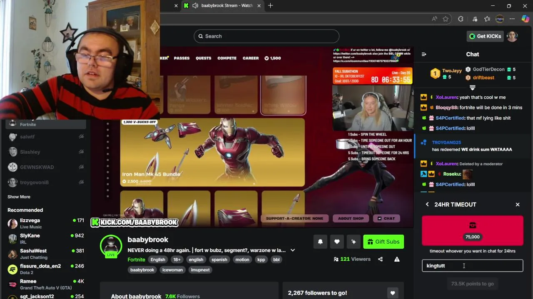The height and width of the screenshot is (299, 533).
Task: Open browser settings and more menu
Action: point(512,19)
